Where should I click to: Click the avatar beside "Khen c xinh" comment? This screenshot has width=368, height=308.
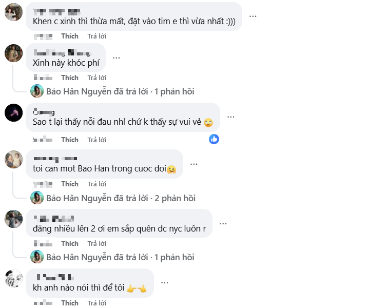coord(13,12)
